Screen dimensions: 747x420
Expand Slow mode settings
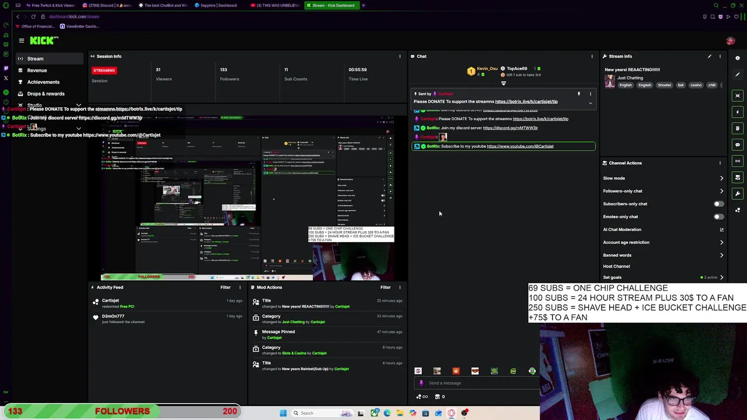(721, 178)
